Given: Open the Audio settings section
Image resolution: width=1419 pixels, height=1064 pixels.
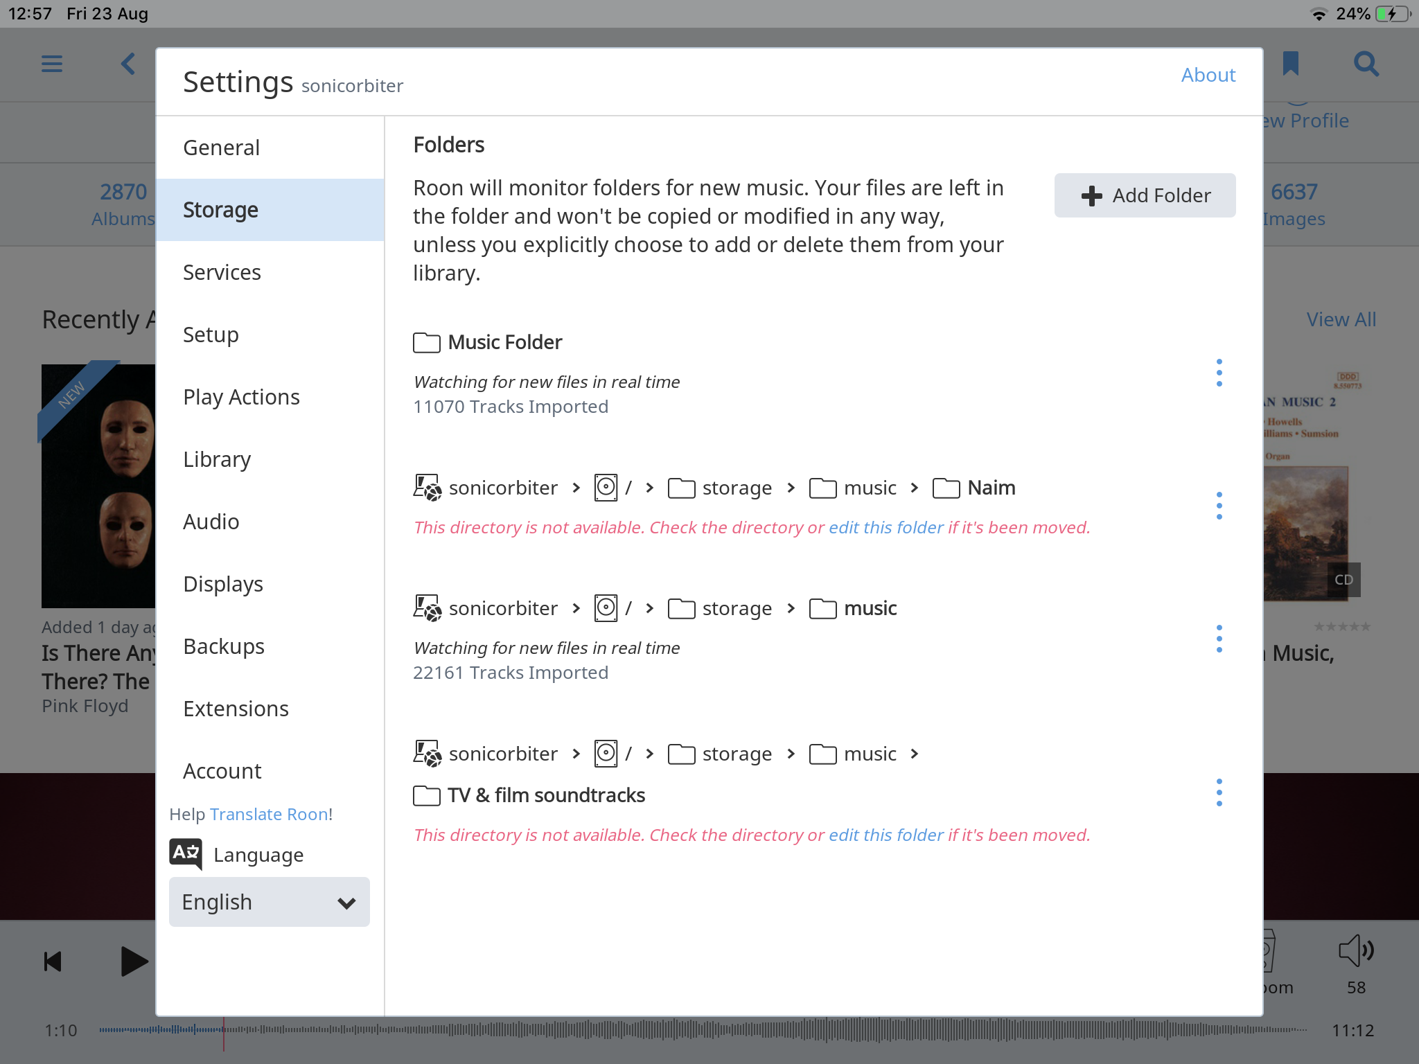Looking at the screenshot, I should [211, 522].
